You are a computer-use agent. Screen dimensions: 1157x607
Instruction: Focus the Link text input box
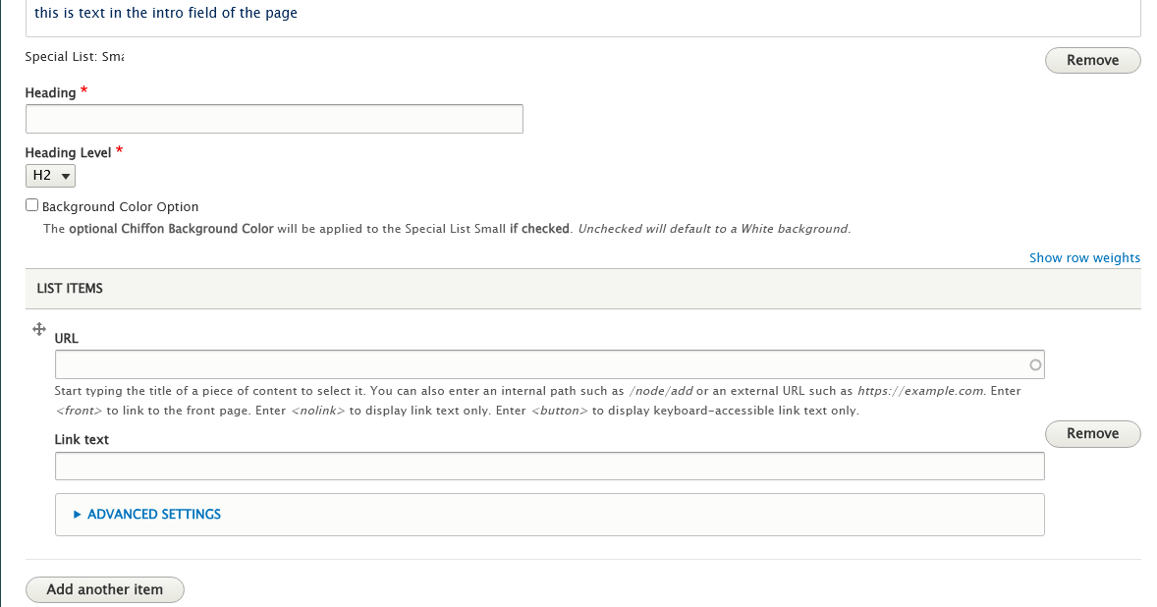point(549,467)
